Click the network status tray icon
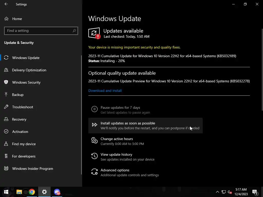This screenshot has height=197, width=263. pos(224,192)
